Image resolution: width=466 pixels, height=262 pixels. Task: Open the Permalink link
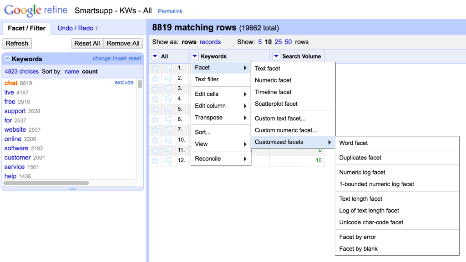point(170,11)
